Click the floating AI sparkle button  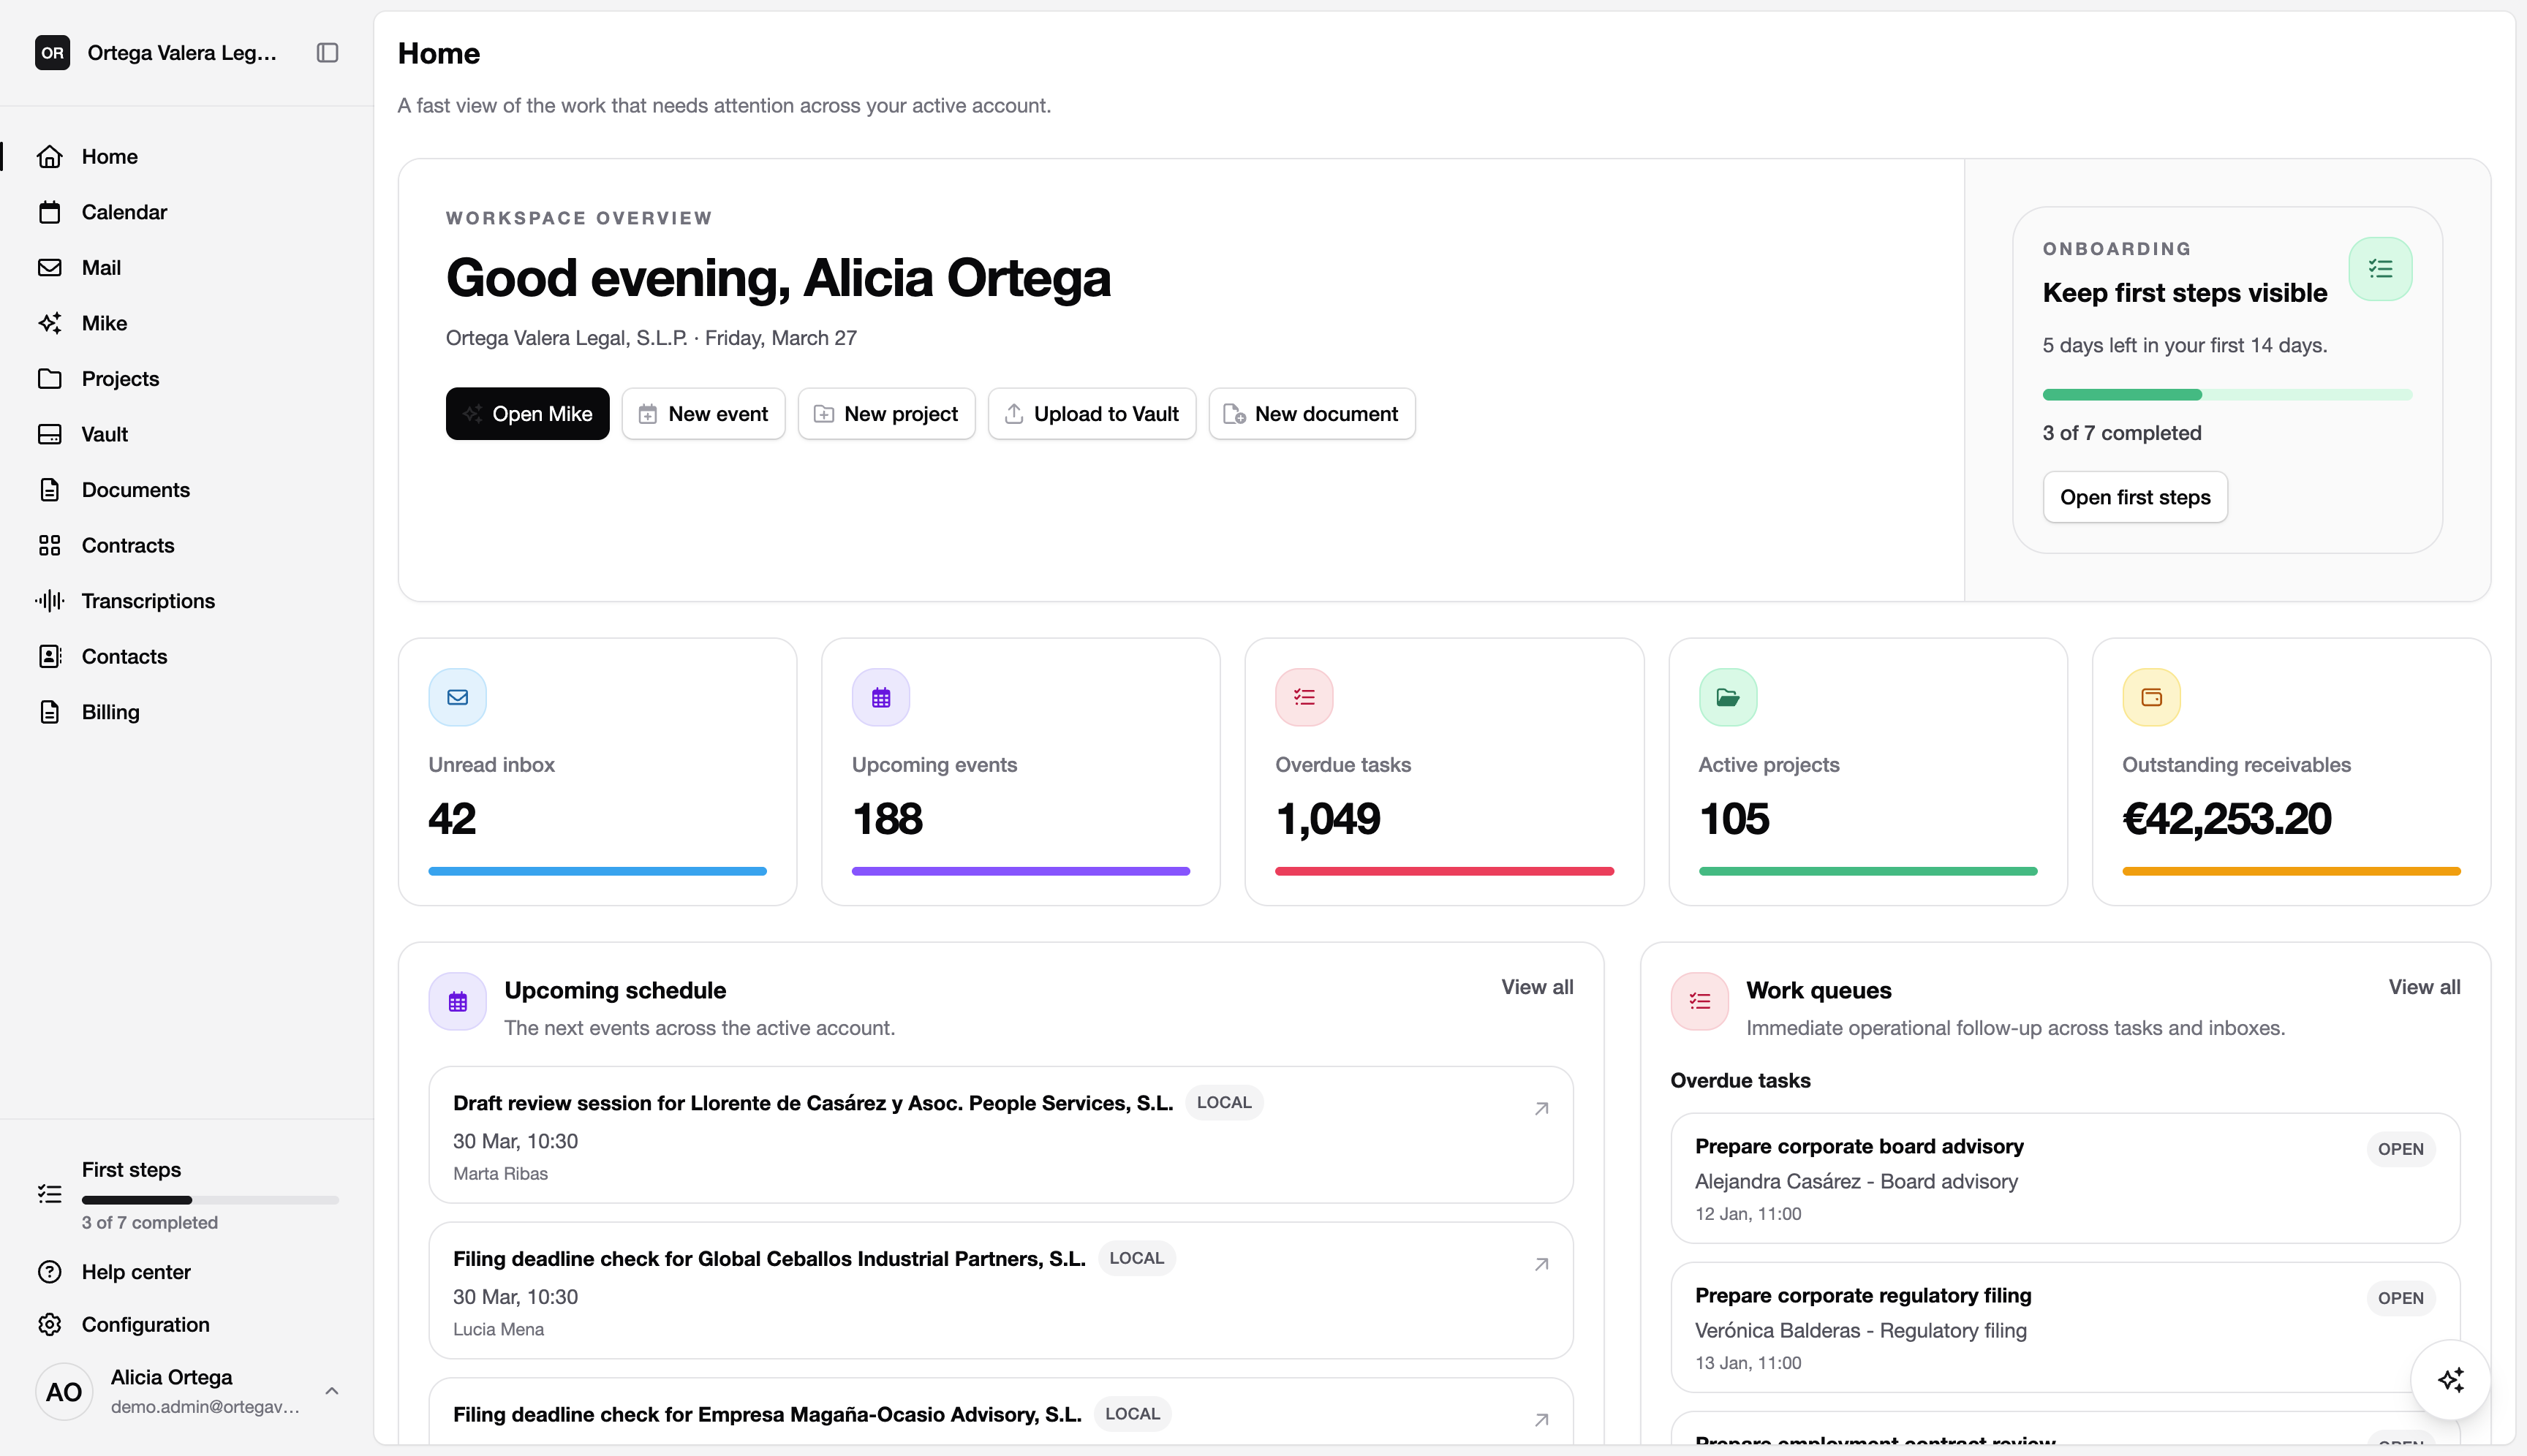tap(2451, 1379)
